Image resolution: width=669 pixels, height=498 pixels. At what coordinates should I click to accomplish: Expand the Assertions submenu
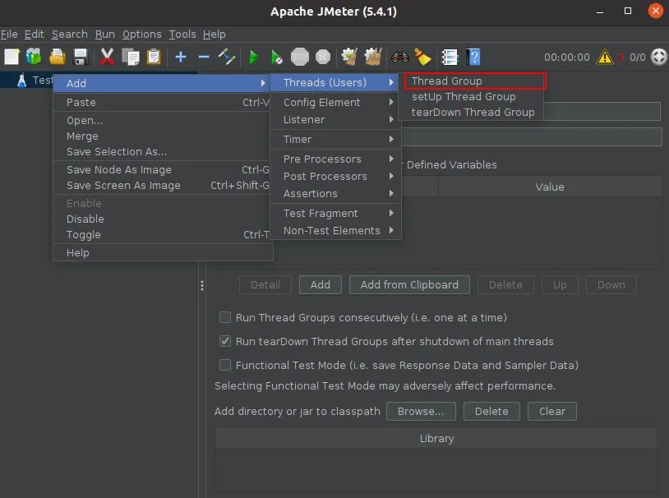click(335, 193)
